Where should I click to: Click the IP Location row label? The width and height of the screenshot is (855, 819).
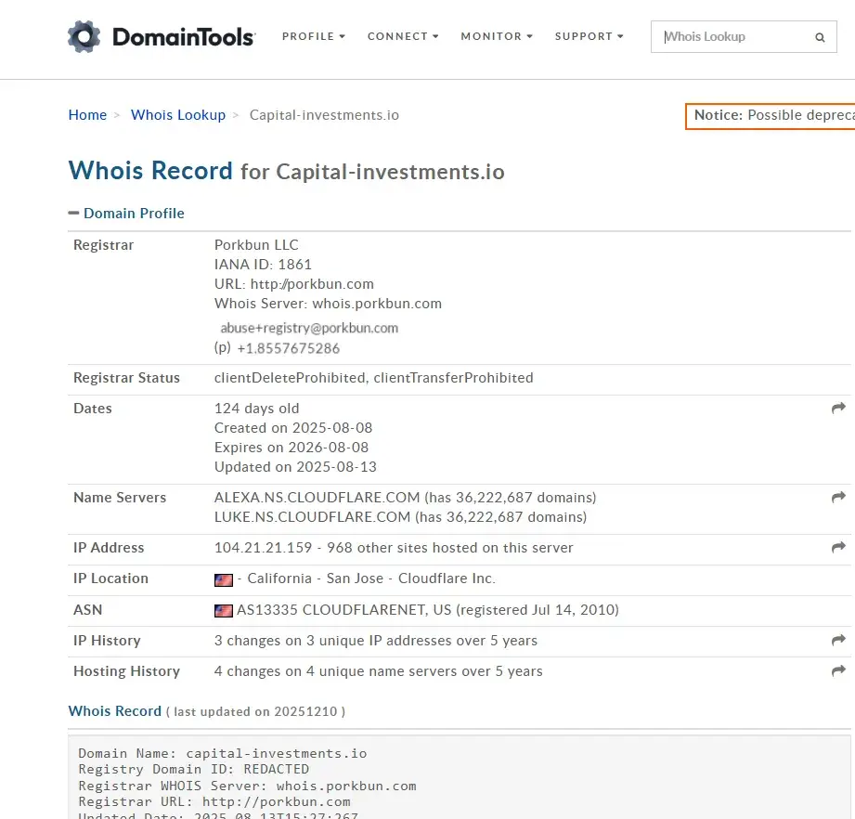point(110,578)
